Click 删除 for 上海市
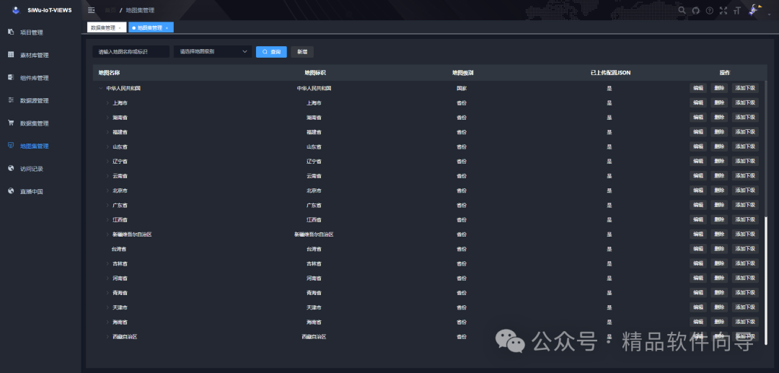The height and width of the screenshot is (373, 779). [x=719, y=103]
